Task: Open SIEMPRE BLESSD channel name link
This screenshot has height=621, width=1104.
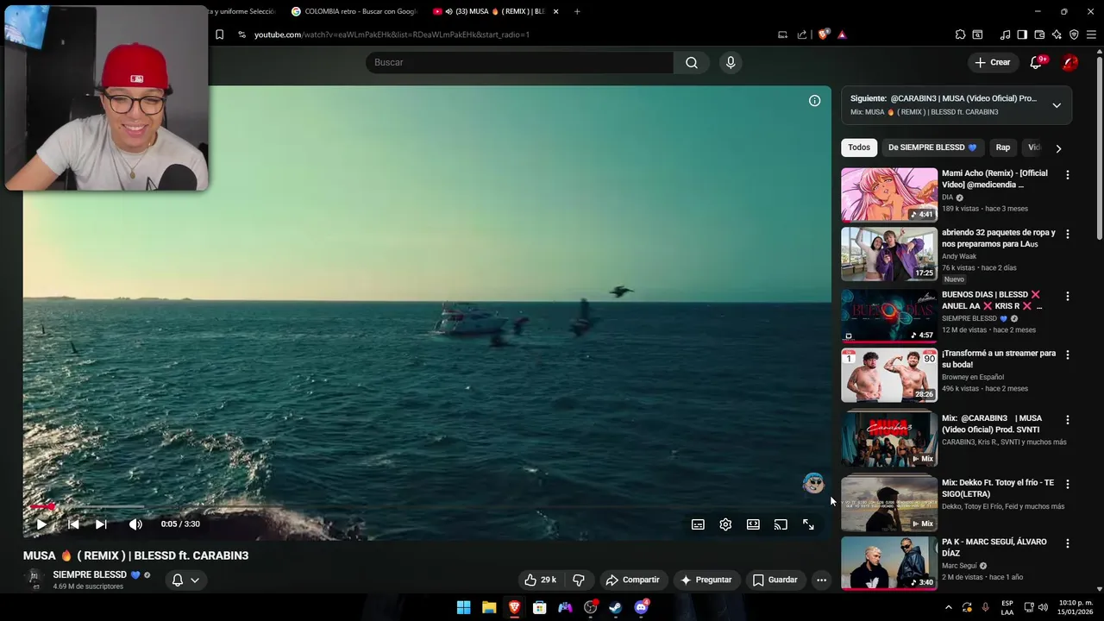Action: pos(90,574)
